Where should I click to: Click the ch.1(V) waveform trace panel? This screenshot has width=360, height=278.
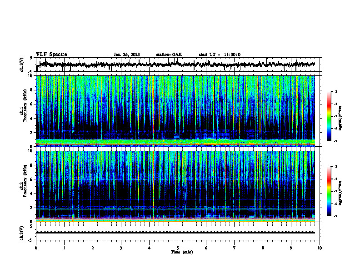click(178, 65)
